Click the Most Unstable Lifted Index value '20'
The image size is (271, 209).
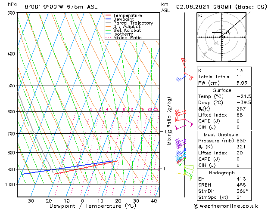tap(240, 153)
